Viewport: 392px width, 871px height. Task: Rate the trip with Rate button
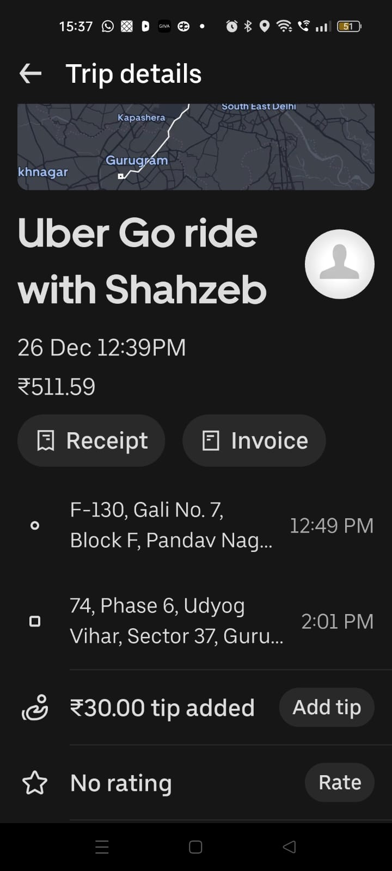click(340, 782)
